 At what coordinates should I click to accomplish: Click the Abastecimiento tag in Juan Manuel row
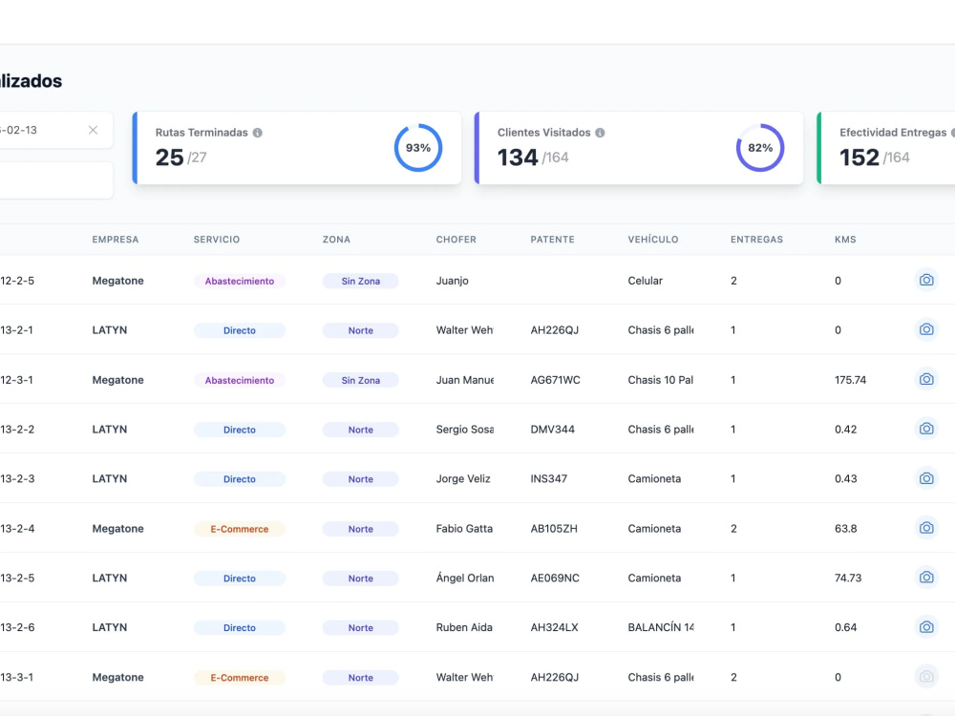coord(240,380)
